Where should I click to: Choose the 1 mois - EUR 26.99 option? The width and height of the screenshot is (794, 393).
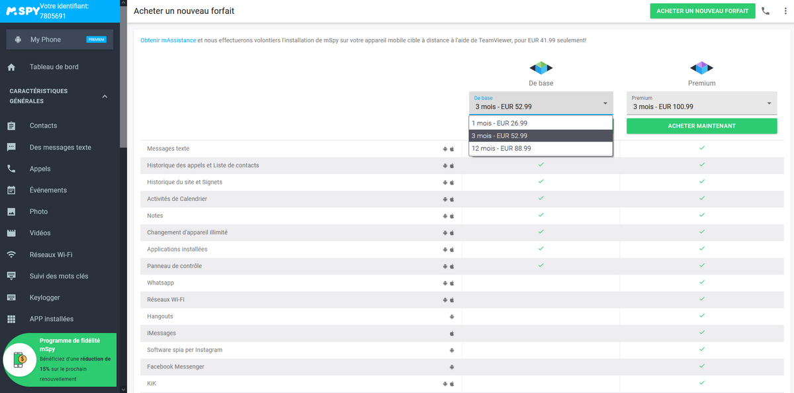tap(541, 123)
